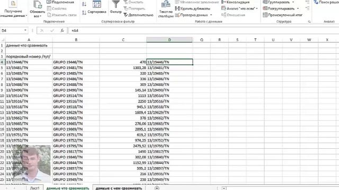This screenshot has width=339, height=190.
Task: Click the Обновить все refresh icon
Action: [x=37, y=5]
